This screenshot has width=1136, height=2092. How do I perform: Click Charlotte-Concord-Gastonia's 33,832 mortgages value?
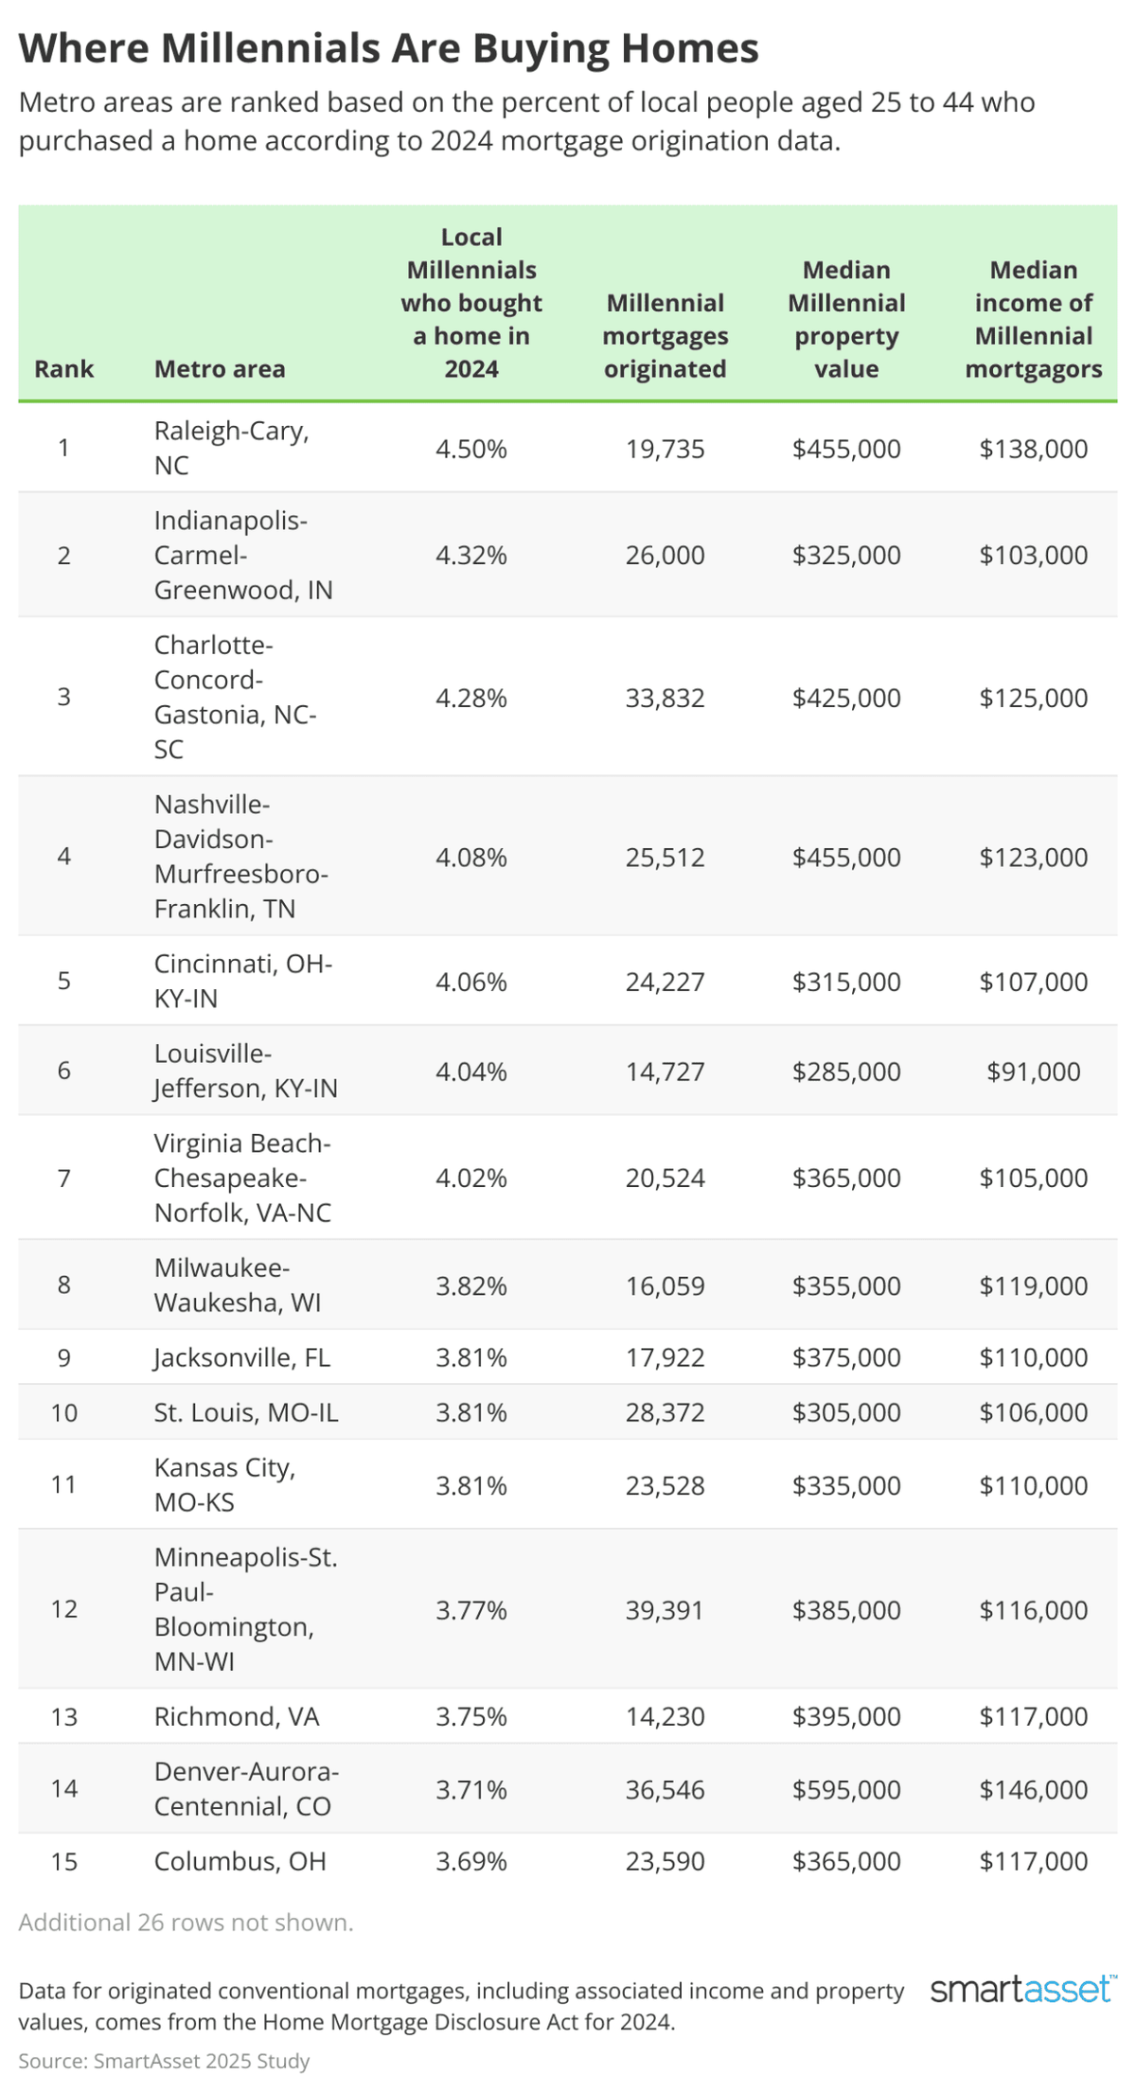(x=666, y=698)
